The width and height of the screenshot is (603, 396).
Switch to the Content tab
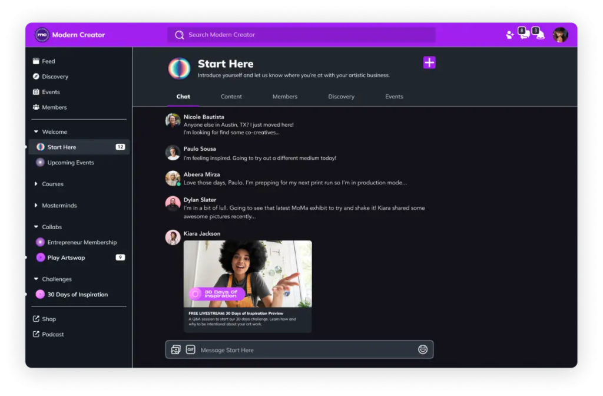tap(231, 97)
